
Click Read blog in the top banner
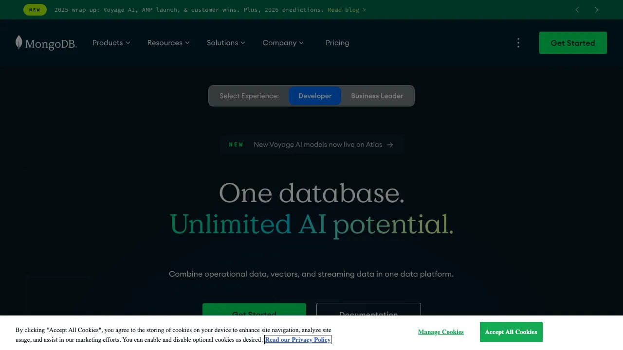346,10
